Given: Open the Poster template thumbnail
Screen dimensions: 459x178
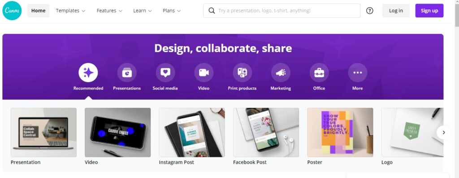Looking at the screenshot, I should click(x=340, y=132).
